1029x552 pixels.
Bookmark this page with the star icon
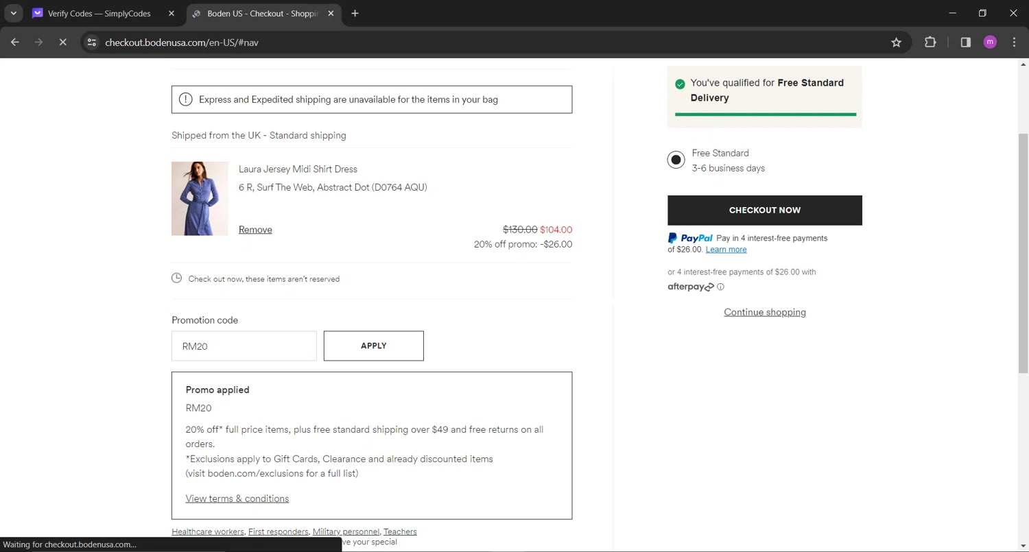point(896,43)
